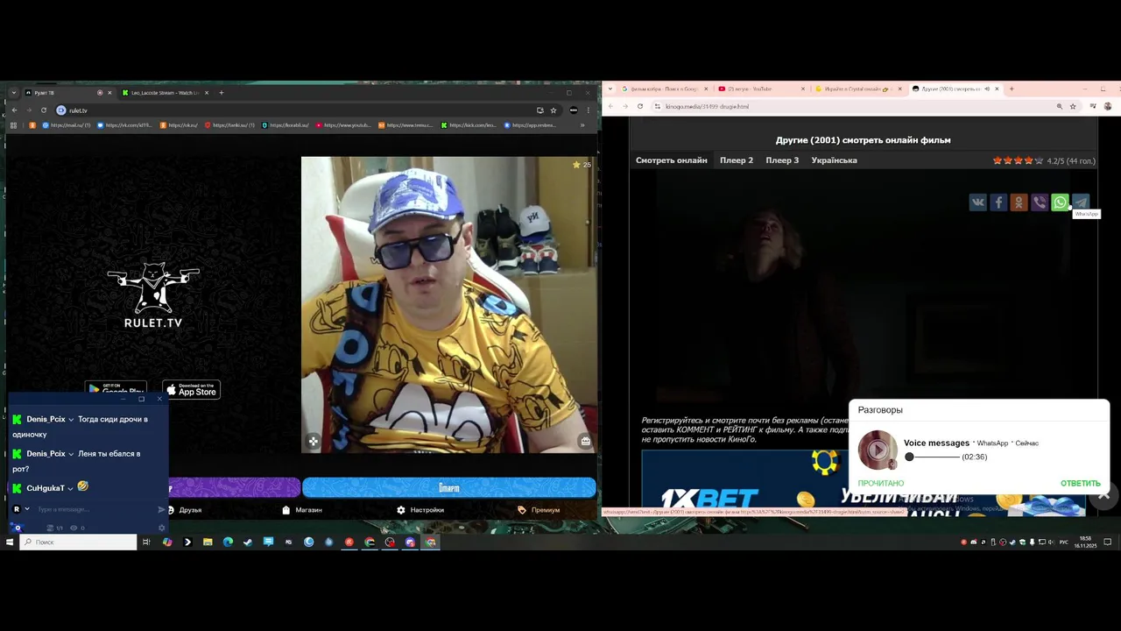Share the film via VK icon
The width and height of the screenshot is (1121, 631).
coord(977,202)
